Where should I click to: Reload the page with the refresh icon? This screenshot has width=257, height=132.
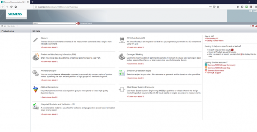pos(11,7)
